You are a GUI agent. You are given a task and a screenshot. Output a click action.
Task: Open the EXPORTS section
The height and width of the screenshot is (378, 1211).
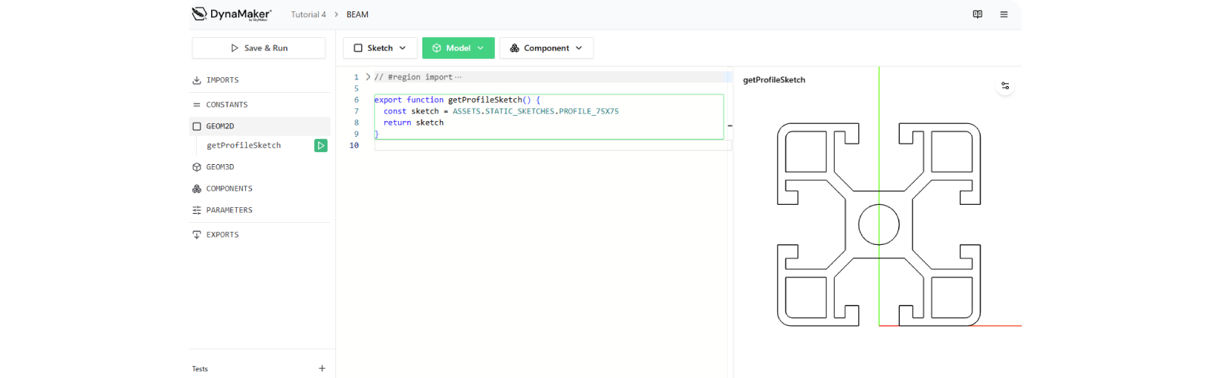(x=223, y=235)
